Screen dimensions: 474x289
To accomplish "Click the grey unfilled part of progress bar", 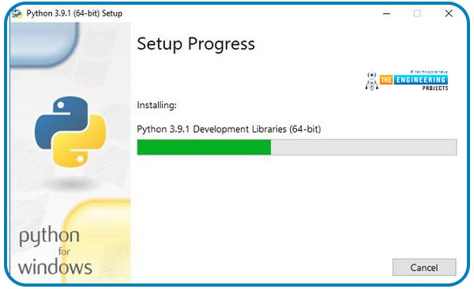I will 363,147.
